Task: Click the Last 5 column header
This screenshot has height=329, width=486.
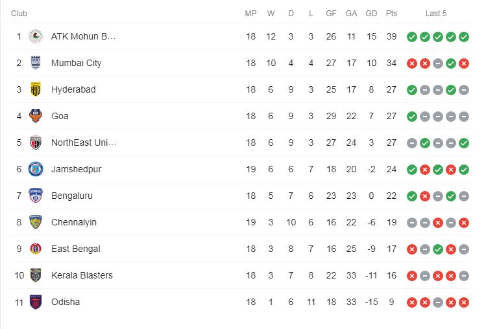Action: point(436,14)
